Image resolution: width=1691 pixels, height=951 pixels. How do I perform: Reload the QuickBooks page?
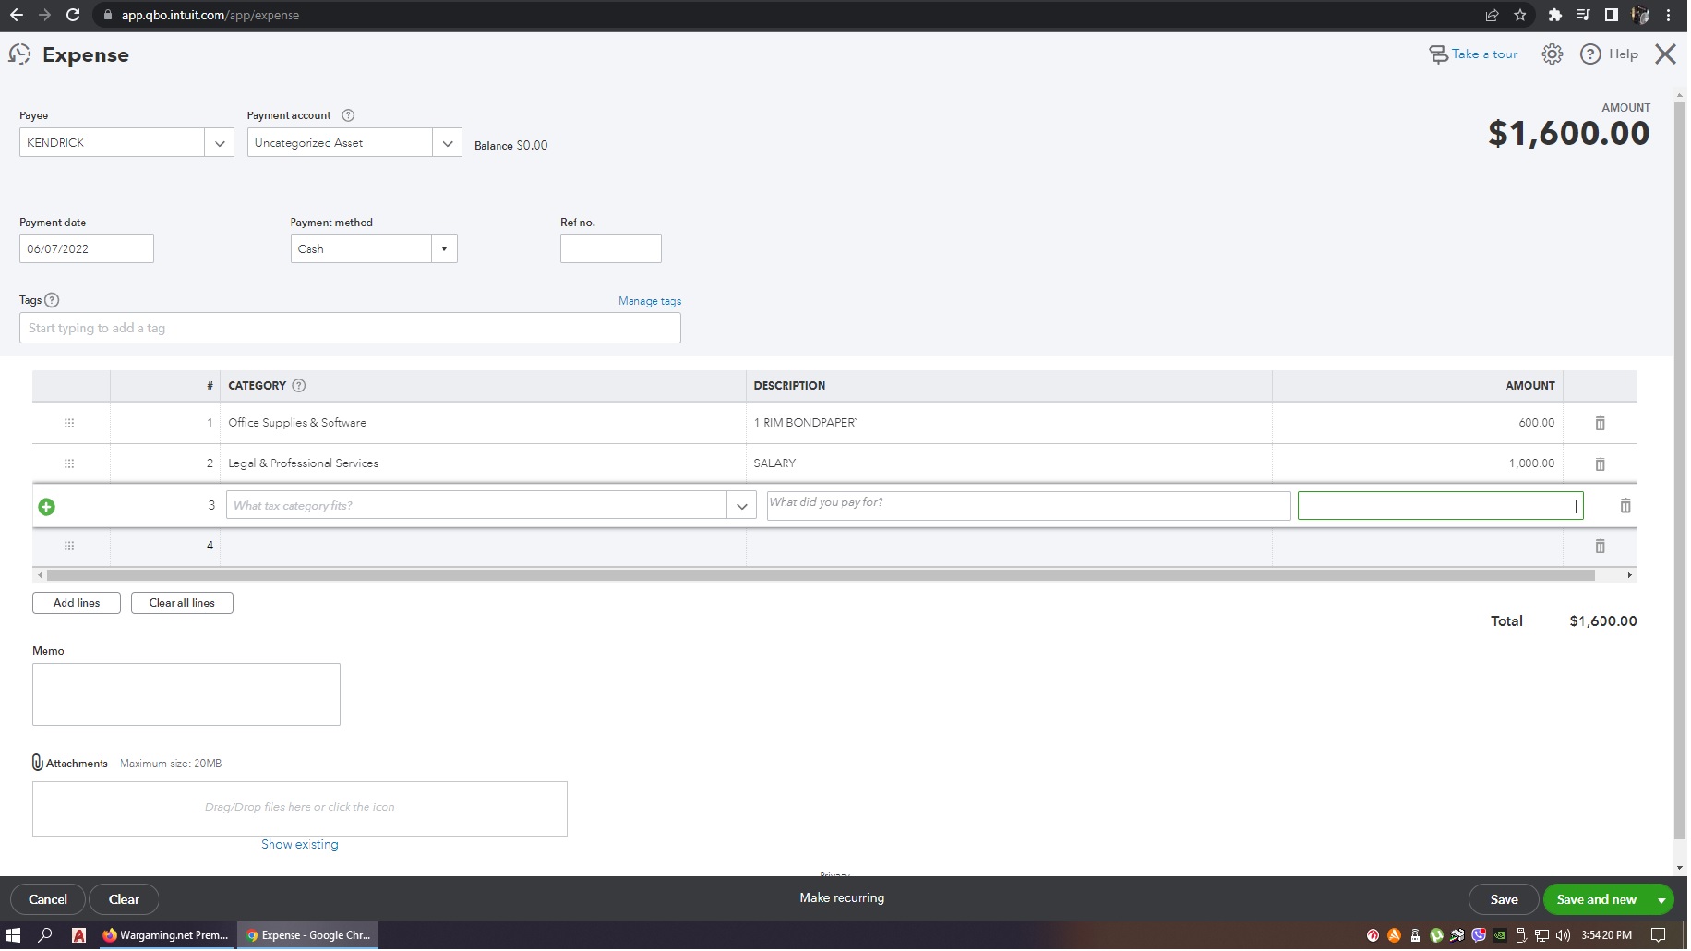[x=74, y=15]
